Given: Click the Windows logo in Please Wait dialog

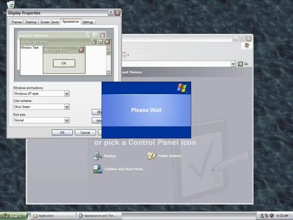Looking at the screenshot, I should coord(182,88).
